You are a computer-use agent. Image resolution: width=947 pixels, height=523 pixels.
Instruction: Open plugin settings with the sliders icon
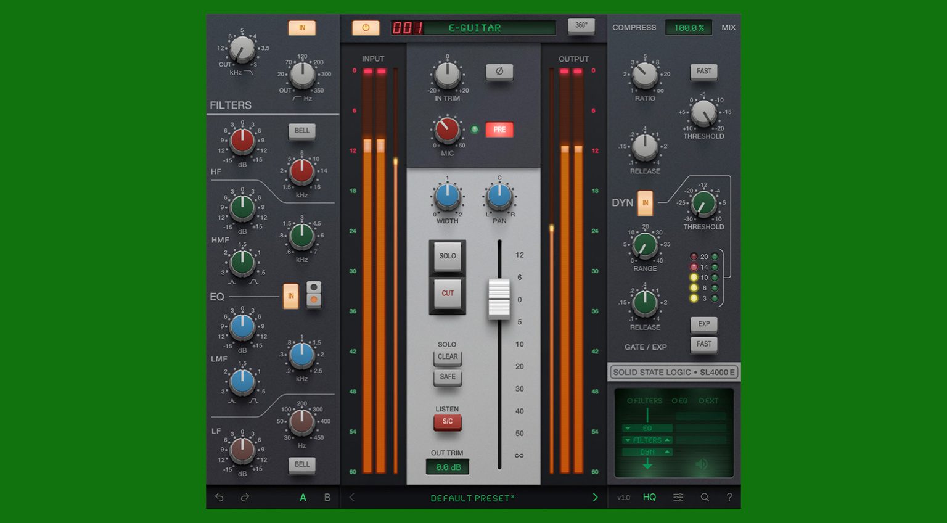tap(678, 497)
